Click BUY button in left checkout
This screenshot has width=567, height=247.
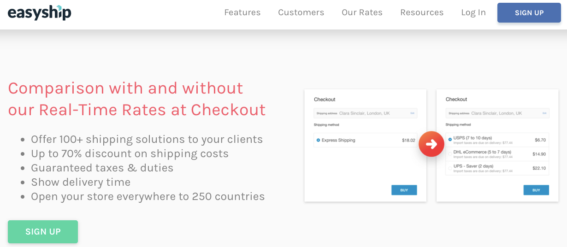(404, 190)
